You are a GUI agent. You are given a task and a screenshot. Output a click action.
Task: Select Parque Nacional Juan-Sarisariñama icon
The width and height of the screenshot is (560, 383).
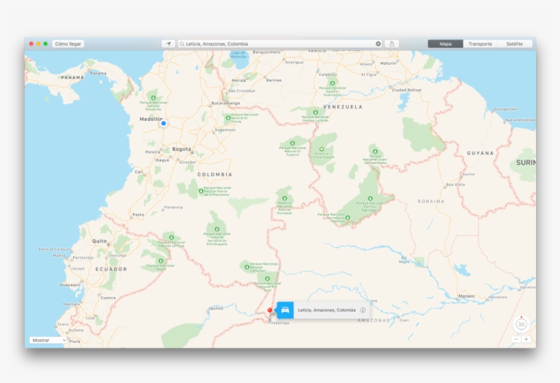click(x=375, y=152)
